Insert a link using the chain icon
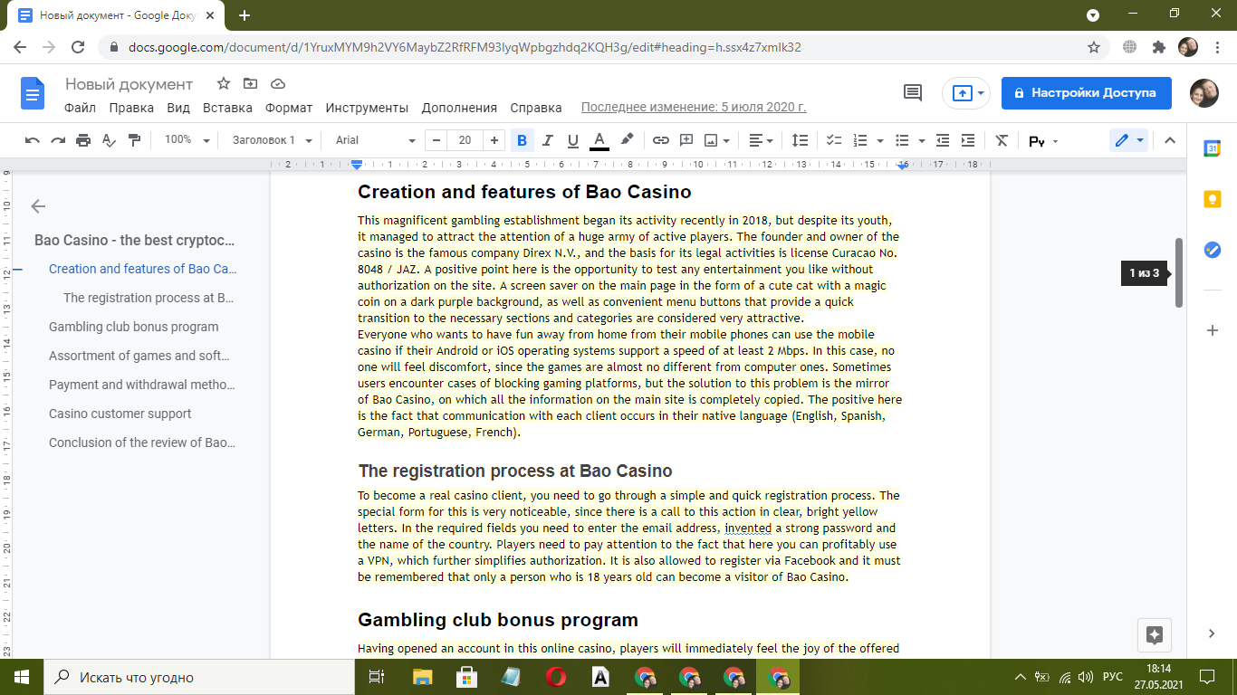The height and width of the screenshot is (695, 1237). 661,140
